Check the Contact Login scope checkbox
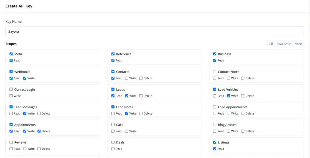This screenshot has height=158, width=310. (11, 90)
